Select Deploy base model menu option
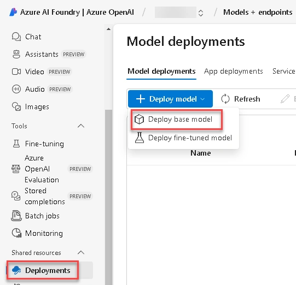This screenshot has width=296, height=285. 177,120
